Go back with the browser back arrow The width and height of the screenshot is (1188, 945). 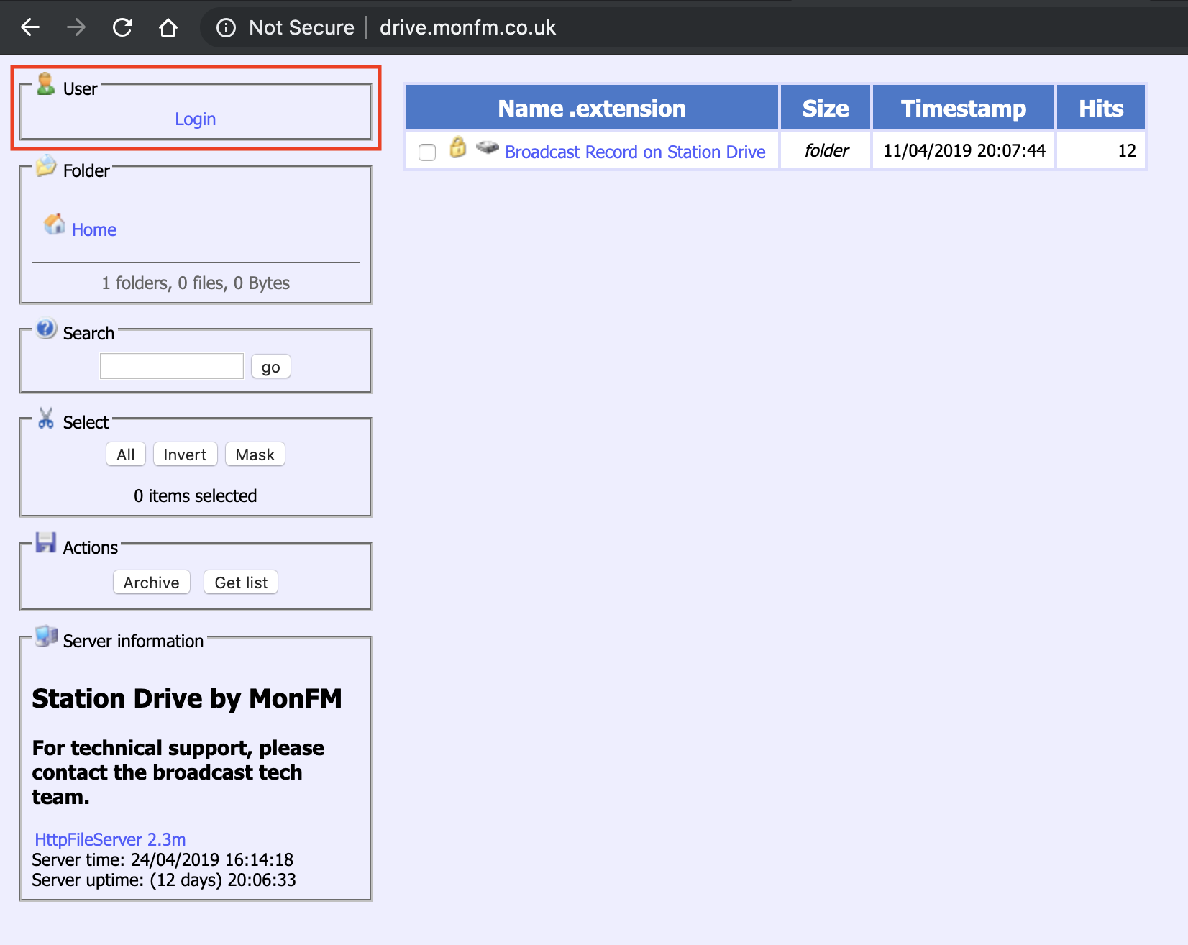(30, 27)
